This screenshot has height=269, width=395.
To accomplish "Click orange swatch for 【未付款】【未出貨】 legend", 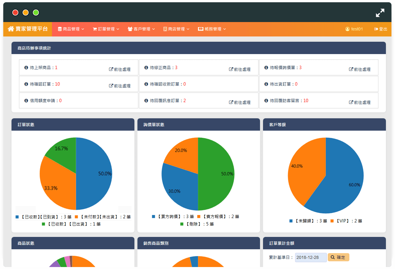I will 76,217.
